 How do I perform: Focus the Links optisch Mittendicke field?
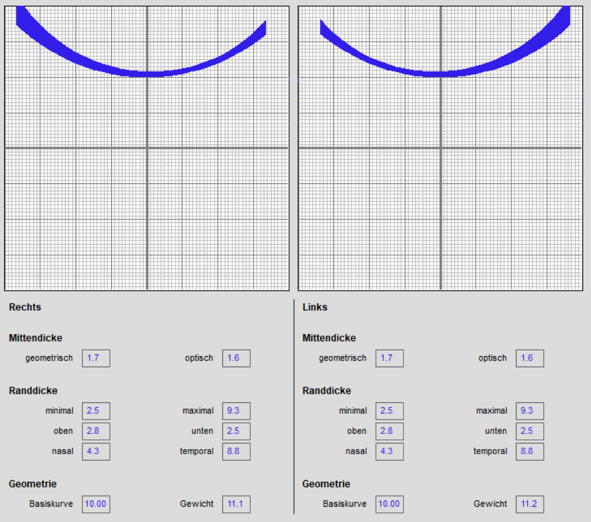tap(530, 358)
